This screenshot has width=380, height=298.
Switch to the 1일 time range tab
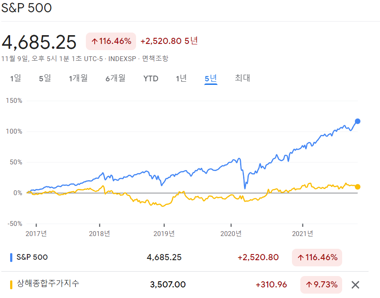15,78
